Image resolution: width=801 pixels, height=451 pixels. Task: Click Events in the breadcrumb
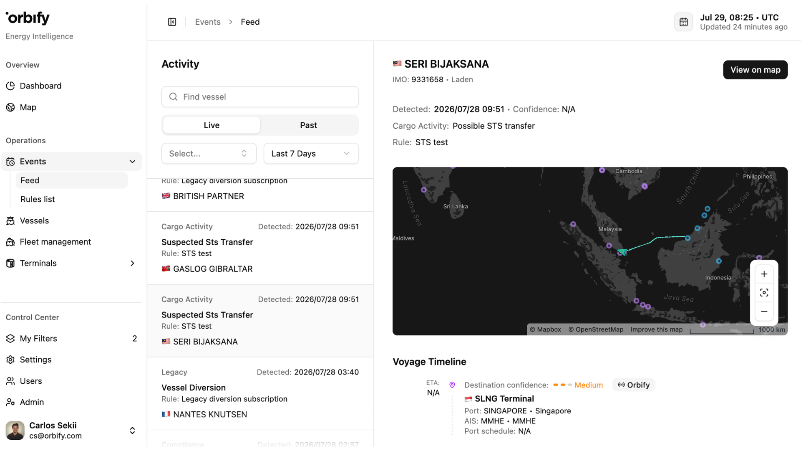208,22
